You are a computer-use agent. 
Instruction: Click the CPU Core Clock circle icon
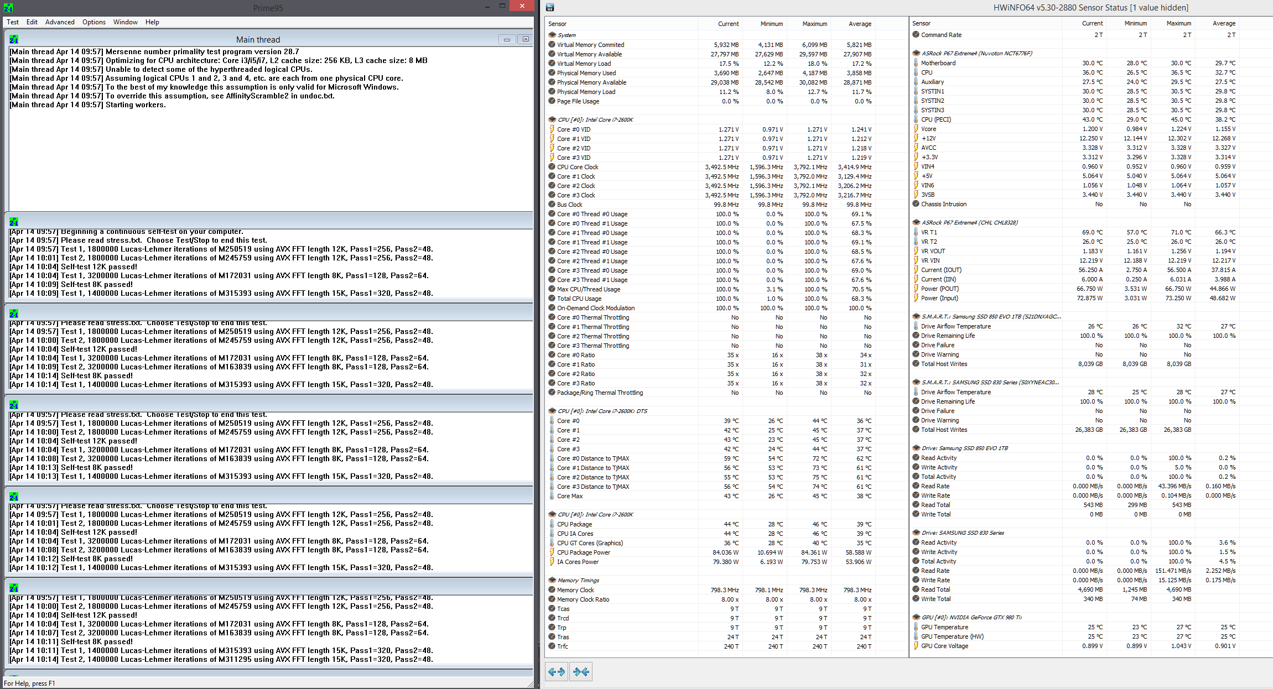click(552, 166)
